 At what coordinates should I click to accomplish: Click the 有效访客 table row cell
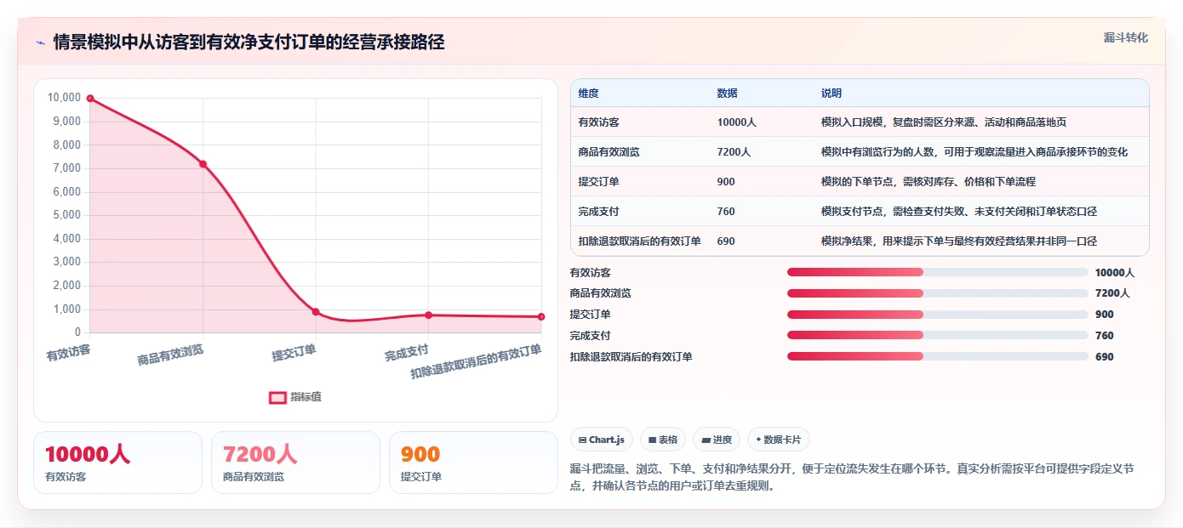[598, 122]
